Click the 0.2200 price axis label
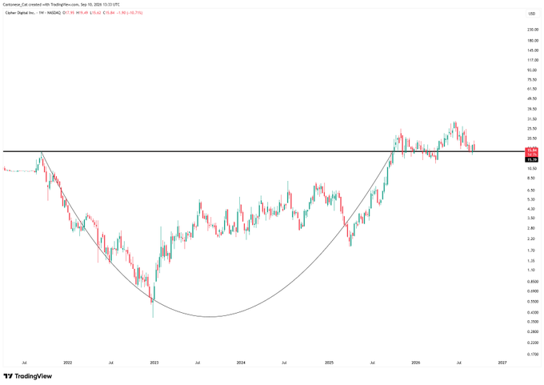 pyautogui.click(x=533, y=343)
